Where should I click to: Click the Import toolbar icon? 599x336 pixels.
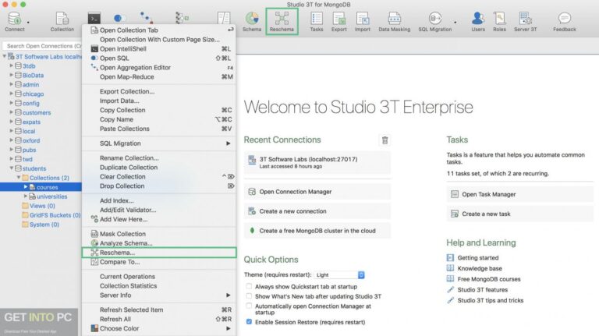(362, 19)
